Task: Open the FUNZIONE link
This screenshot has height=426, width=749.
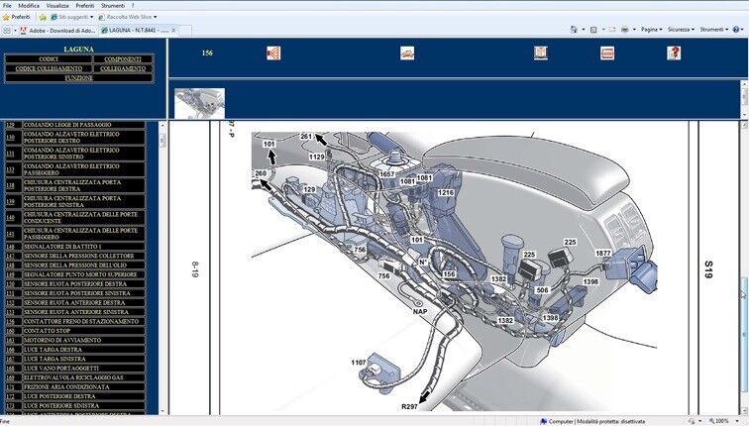Action: click(79, 77)
